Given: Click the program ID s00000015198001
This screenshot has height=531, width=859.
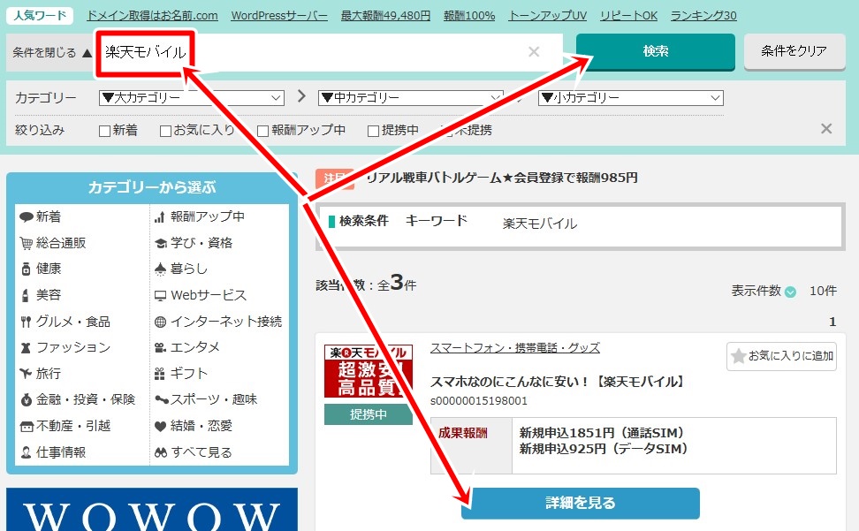Looking at the screenshot, I should point(479,401).
